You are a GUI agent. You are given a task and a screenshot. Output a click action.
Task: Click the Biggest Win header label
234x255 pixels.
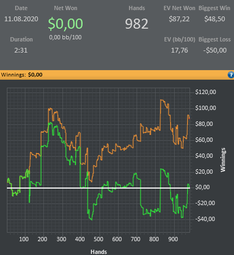[x=214, y=8]
